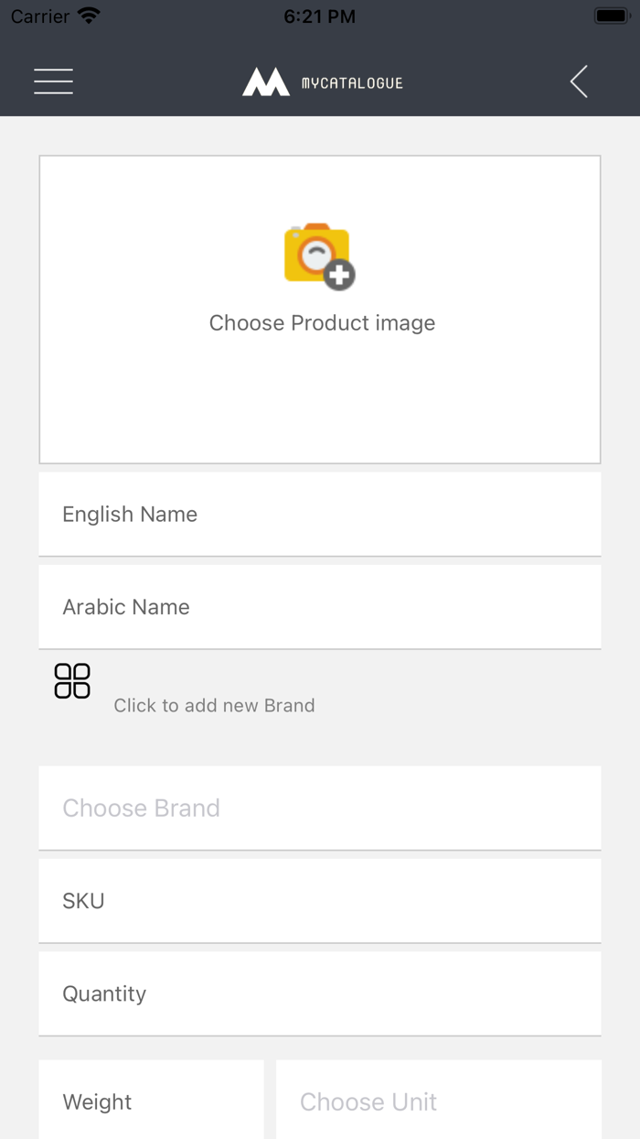This screenshot has height=1139, width=640.
Task: Tap the brand grid icon above Choose Brand
Action: (x=71, y=680)
